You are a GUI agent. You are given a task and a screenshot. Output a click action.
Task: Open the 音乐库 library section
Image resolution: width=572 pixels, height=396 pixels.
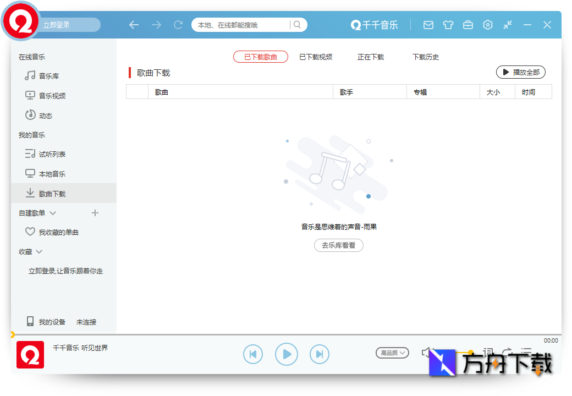click(48, 76)
